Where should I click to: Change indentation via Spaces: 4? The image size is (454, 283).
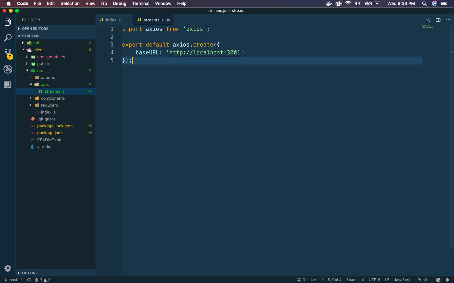click(355, 280)
